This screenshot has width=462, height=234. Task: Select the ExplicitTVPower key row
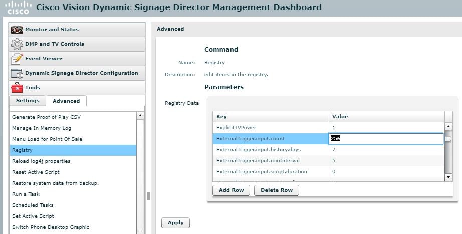click(x=271, y=128)
